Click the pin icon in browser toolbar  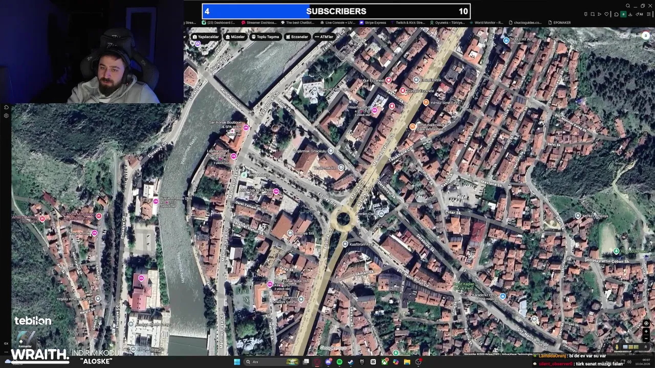coord(585,14)
